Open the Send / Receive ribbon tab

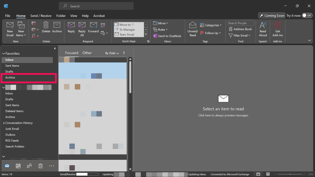click(41, 16)
